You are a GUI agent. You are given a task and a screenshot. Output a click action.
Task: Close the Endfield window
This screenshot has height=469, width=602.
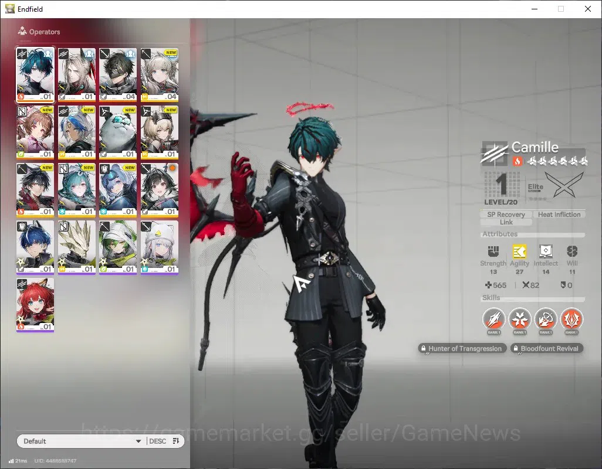click(x=588, y=8)
